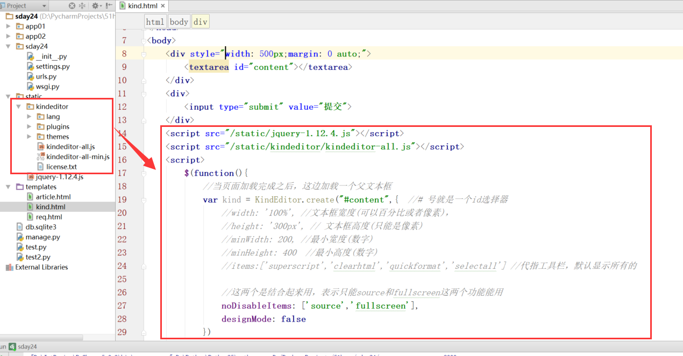
Task: Click the themes folder icon
Action: click(41, 137)
